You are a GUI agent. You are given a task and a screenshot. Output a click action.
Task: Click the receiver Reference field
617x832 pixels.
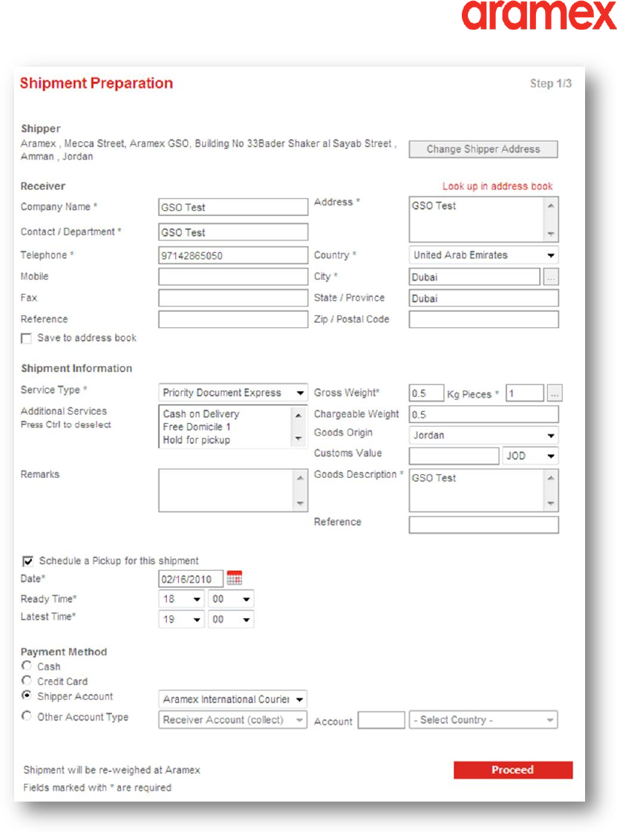click(x=233, y=319)
